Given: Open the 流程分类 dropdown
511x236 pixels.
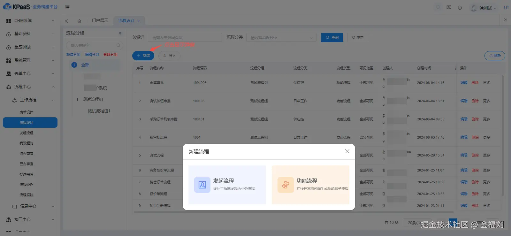Looking at the screenshot, I should (281, 38).
